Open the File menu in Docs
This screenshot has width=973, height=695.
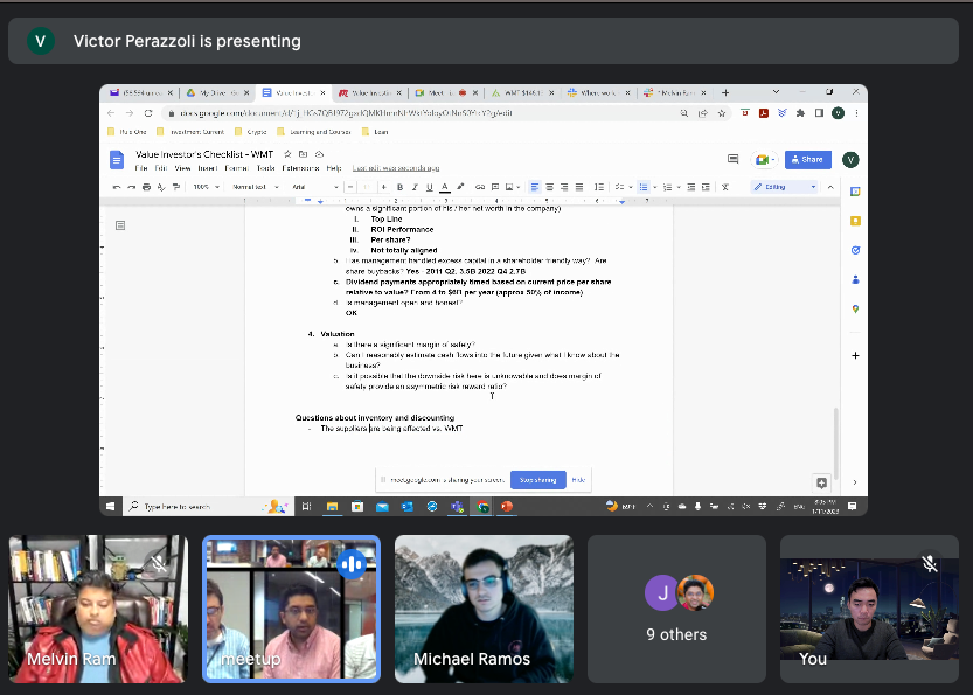point(141,168)
